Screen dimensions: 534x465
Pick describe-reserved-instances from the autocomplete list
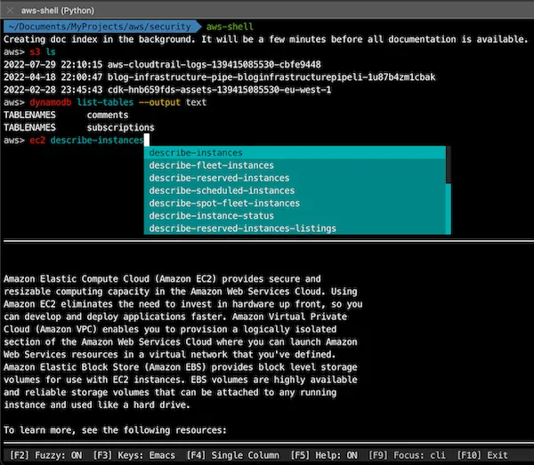[295, 178]
